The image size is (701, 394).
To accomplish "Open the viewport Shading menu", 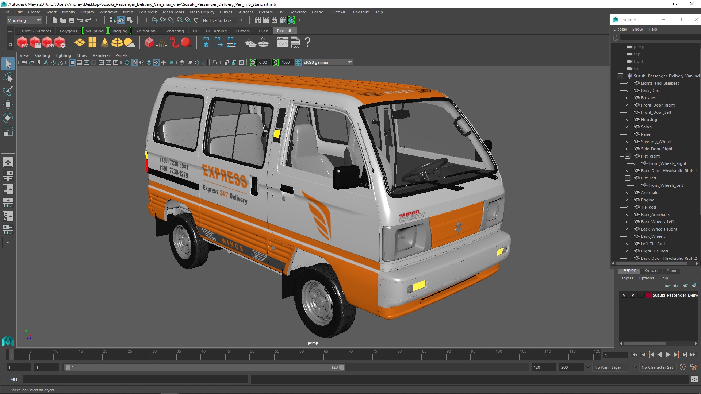I will [x=42, y=55].
